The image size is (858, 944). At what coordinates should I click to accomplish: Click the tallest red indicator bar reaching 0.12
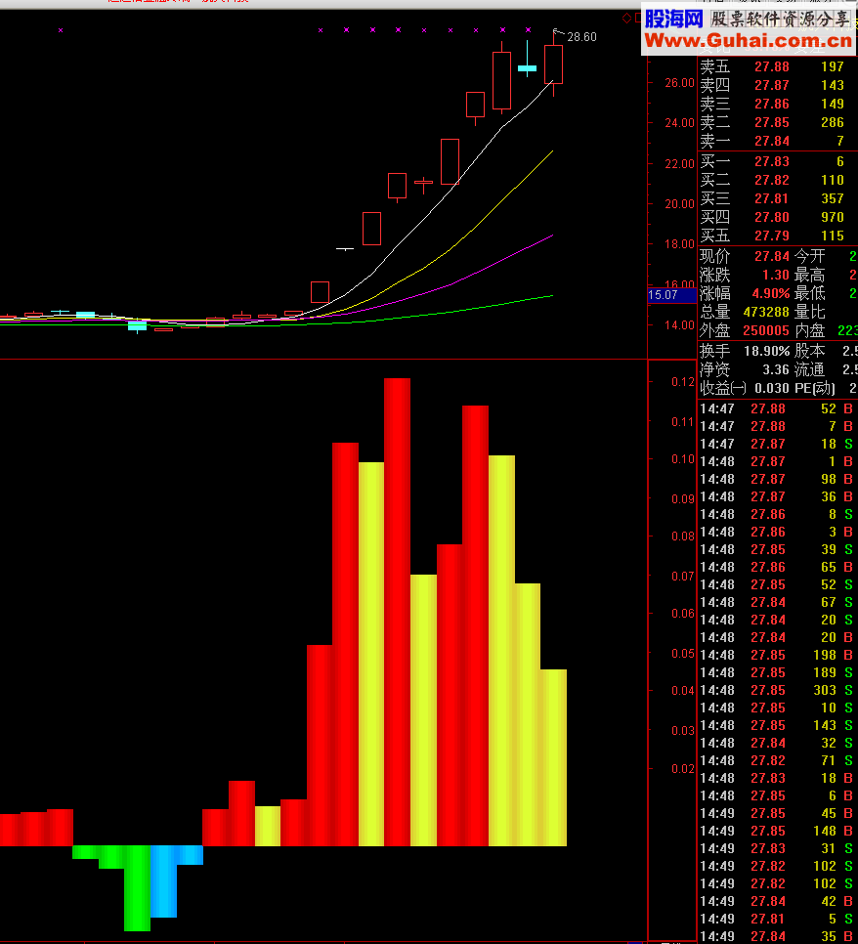coord(397,612)
